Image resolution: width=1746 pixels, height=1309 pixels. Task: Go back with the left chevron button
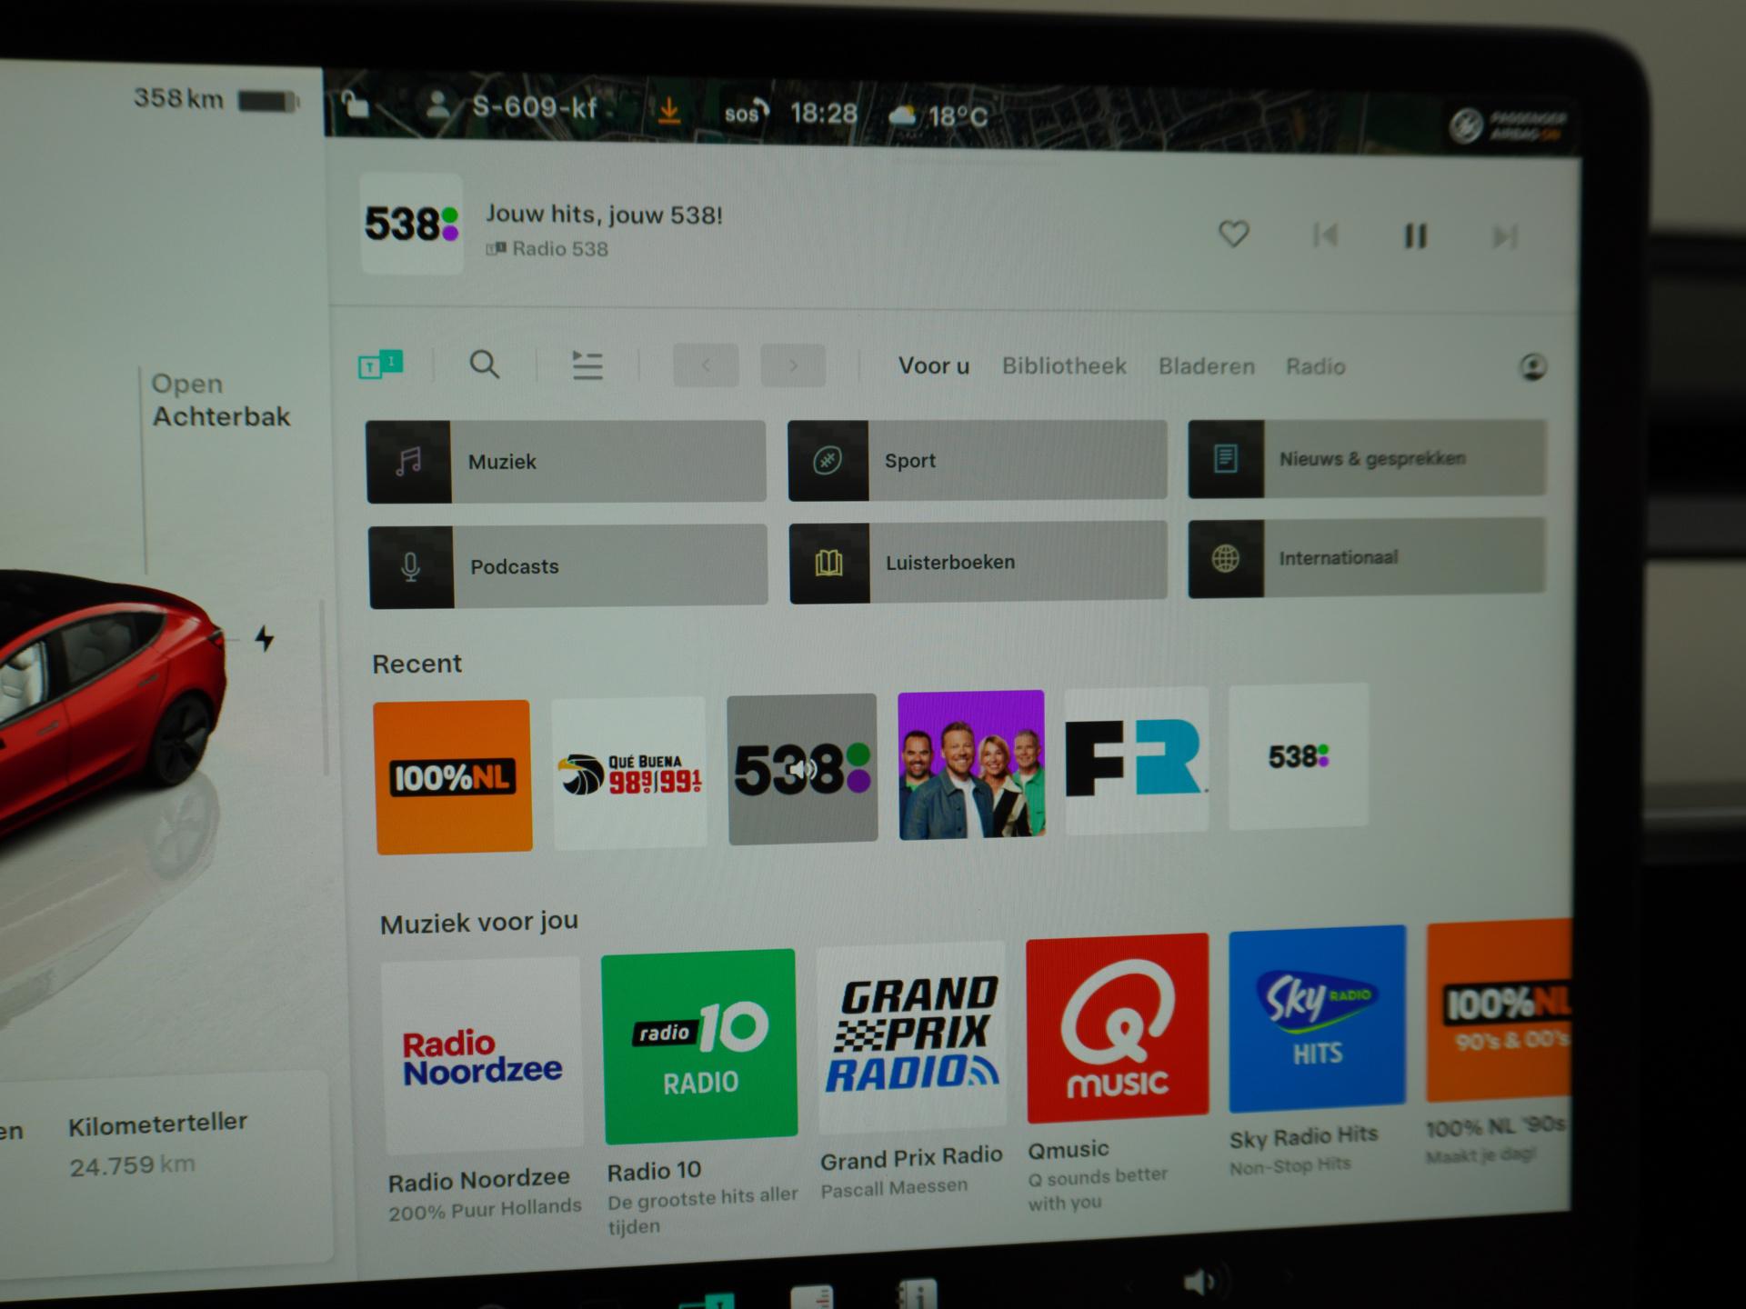pyautogui.click(x=706, y=365)
